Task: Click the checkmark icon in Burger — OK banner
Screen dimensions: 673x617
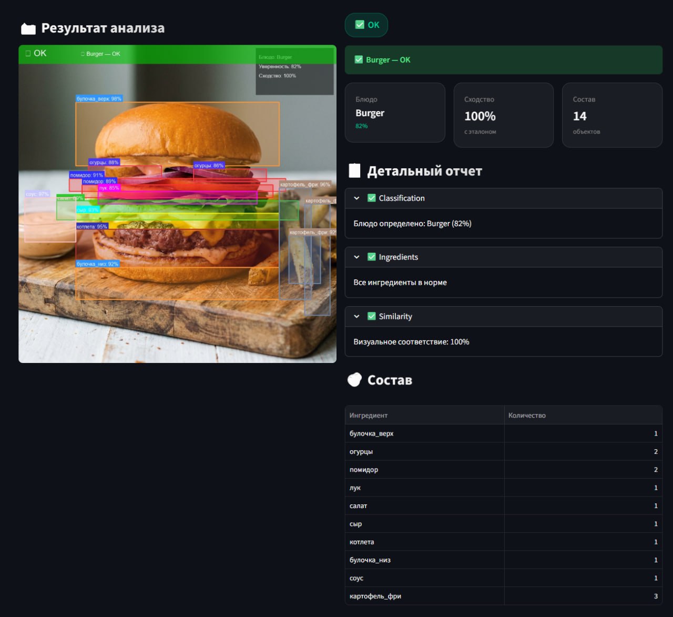Action: 359,60
